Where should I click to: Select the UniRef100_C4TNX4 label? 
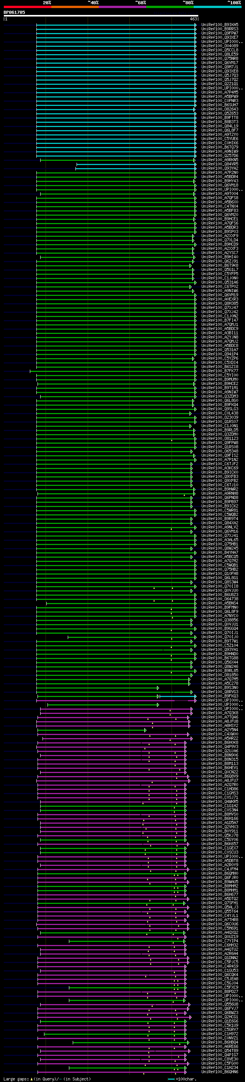pos(220,206)
